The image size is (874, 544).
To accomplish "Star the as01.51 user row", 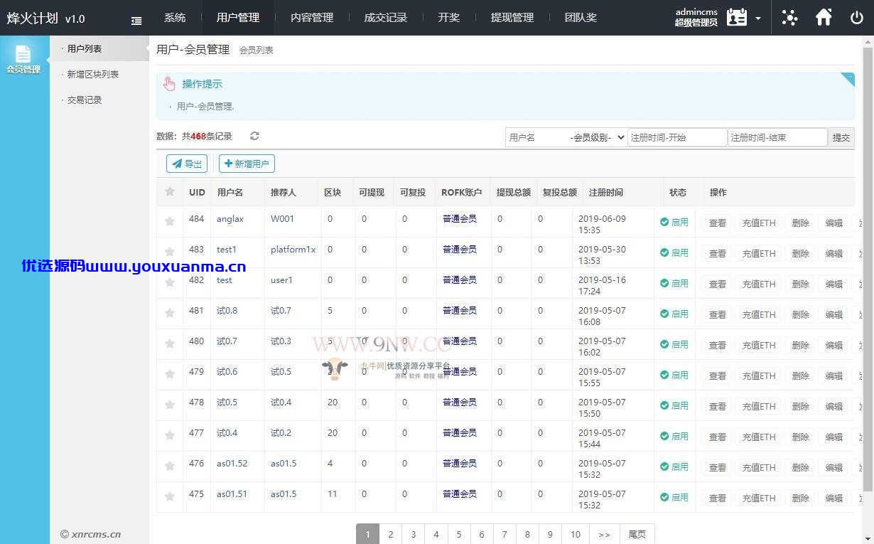I will [x=170, y=496].
